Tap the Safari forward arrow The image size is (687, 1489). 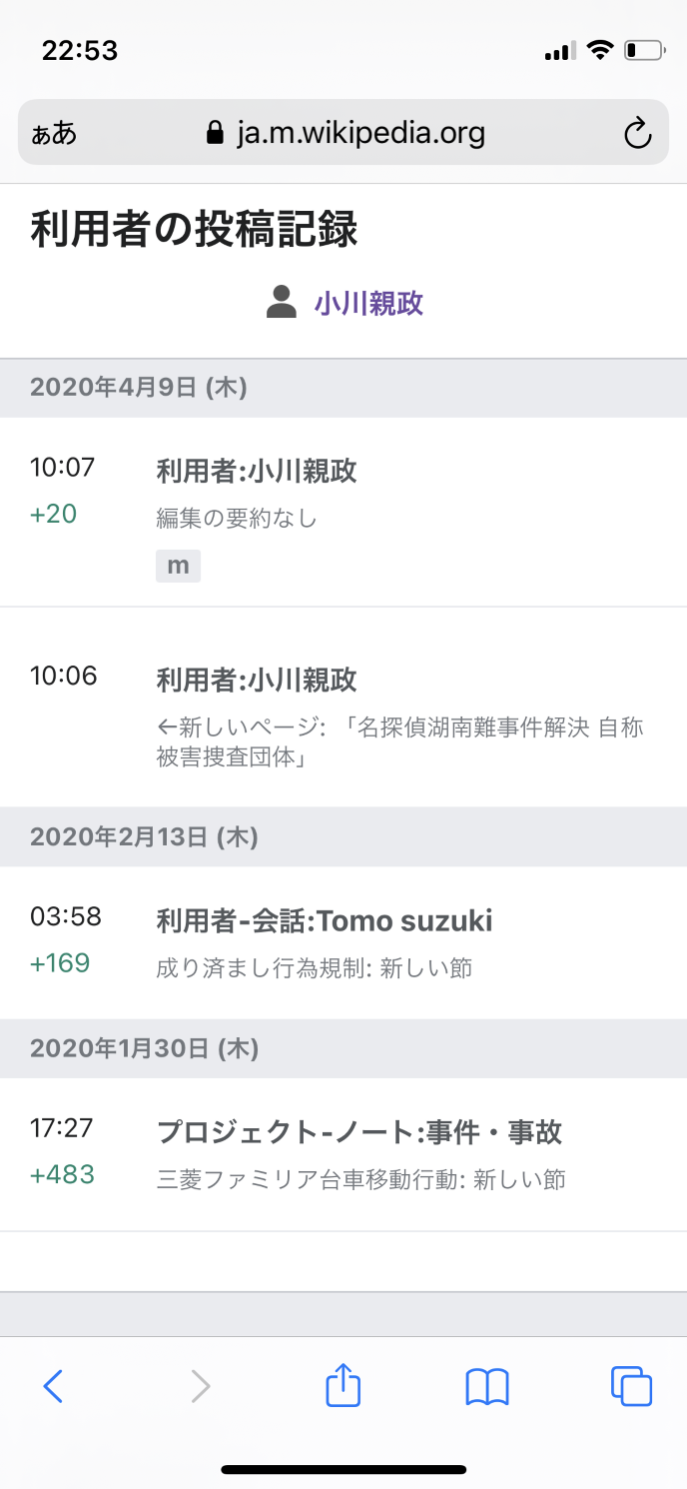coord(201,1386)
